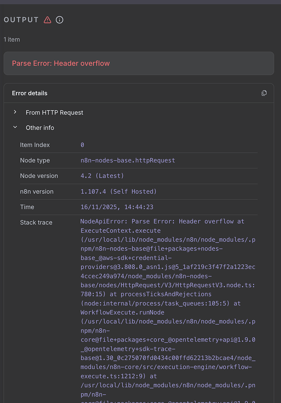
Task: Click the Item Index value 0
Action: [82, 145]
